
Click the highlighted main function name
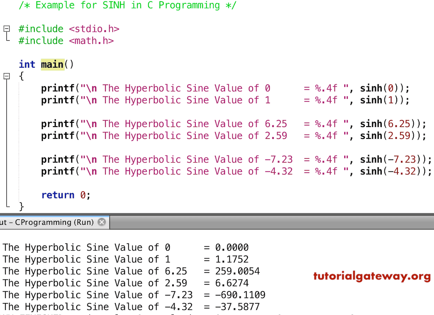[x=52, y=64]
